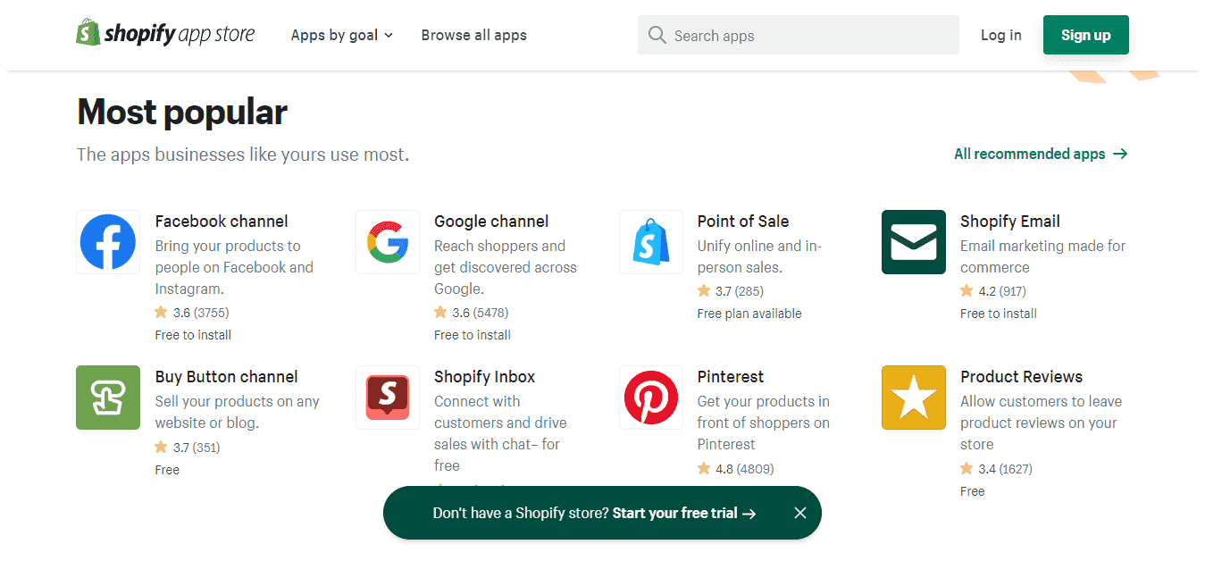1205x561 pixels.
Task: Open the Product Reviews title link
Action: coord(1021,377)
